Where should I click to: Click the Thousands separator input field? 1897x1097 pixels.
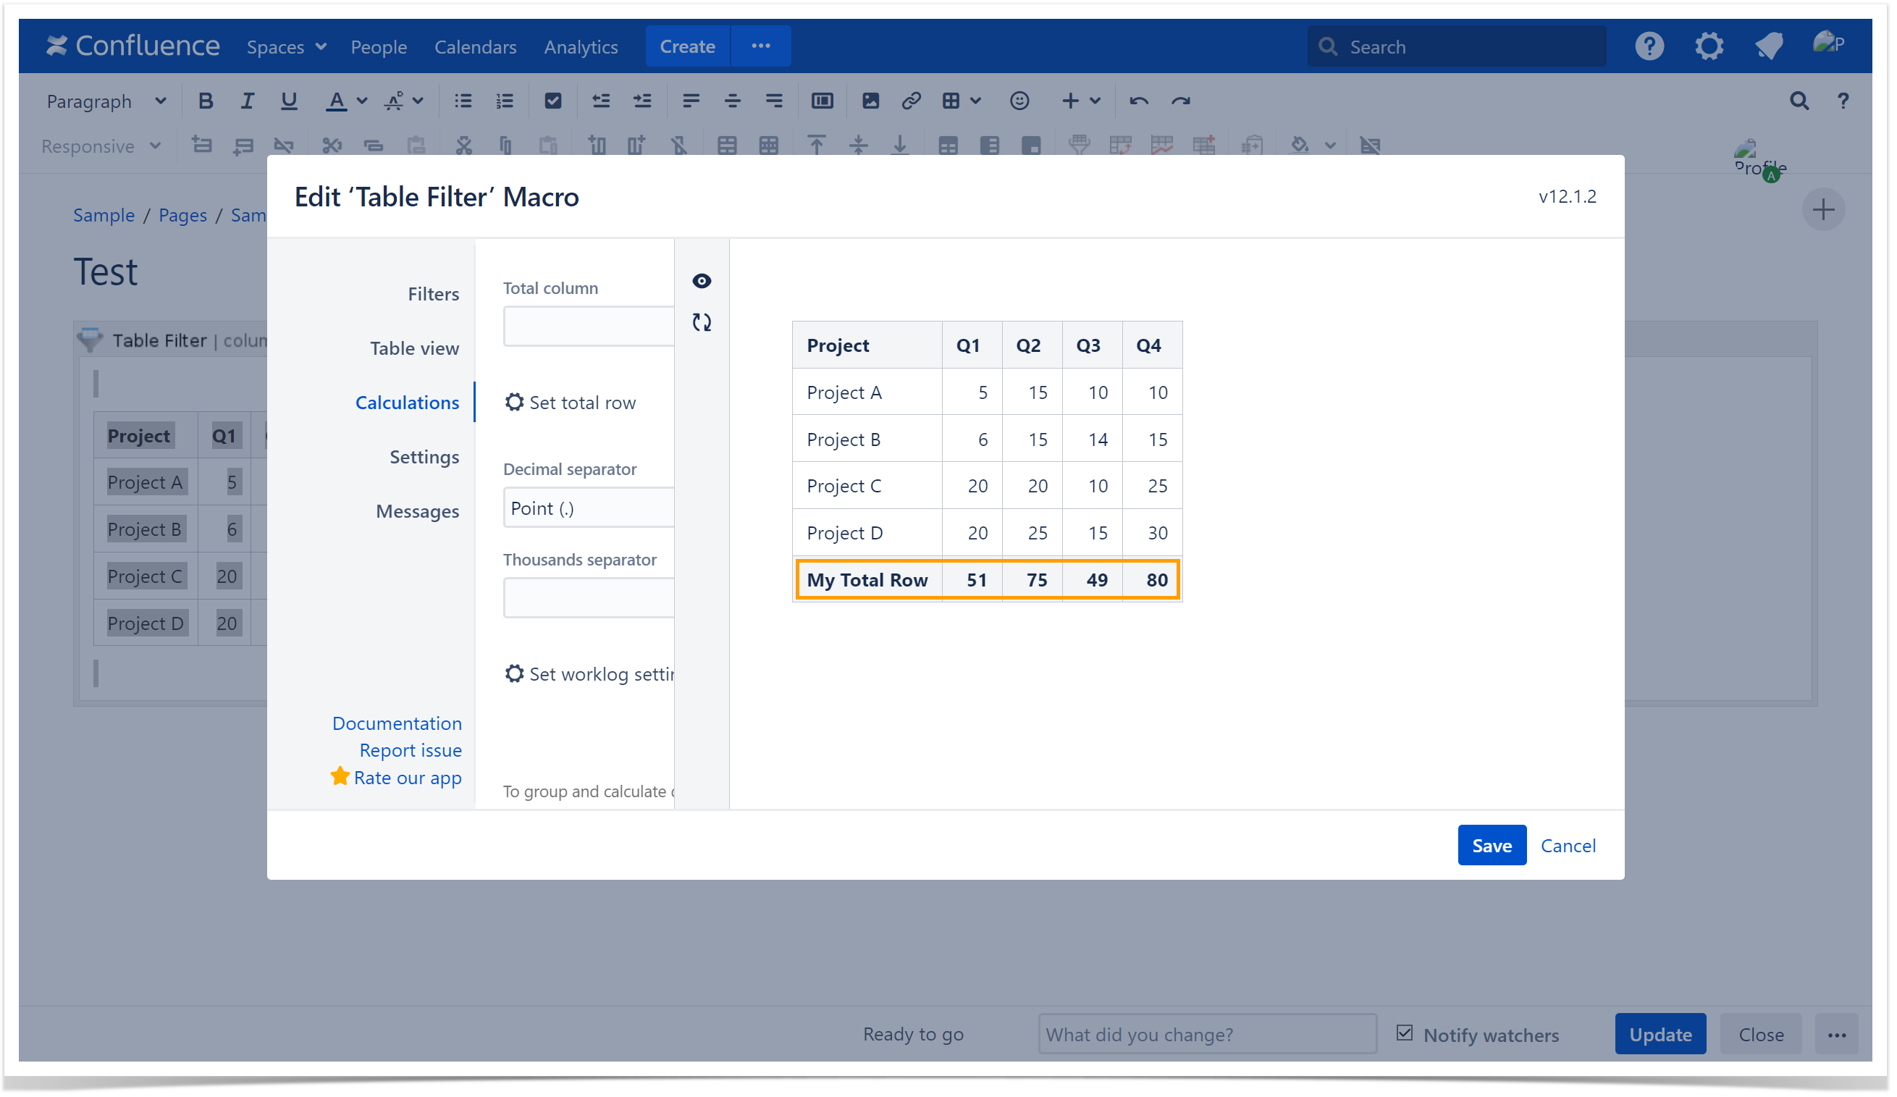588,599
